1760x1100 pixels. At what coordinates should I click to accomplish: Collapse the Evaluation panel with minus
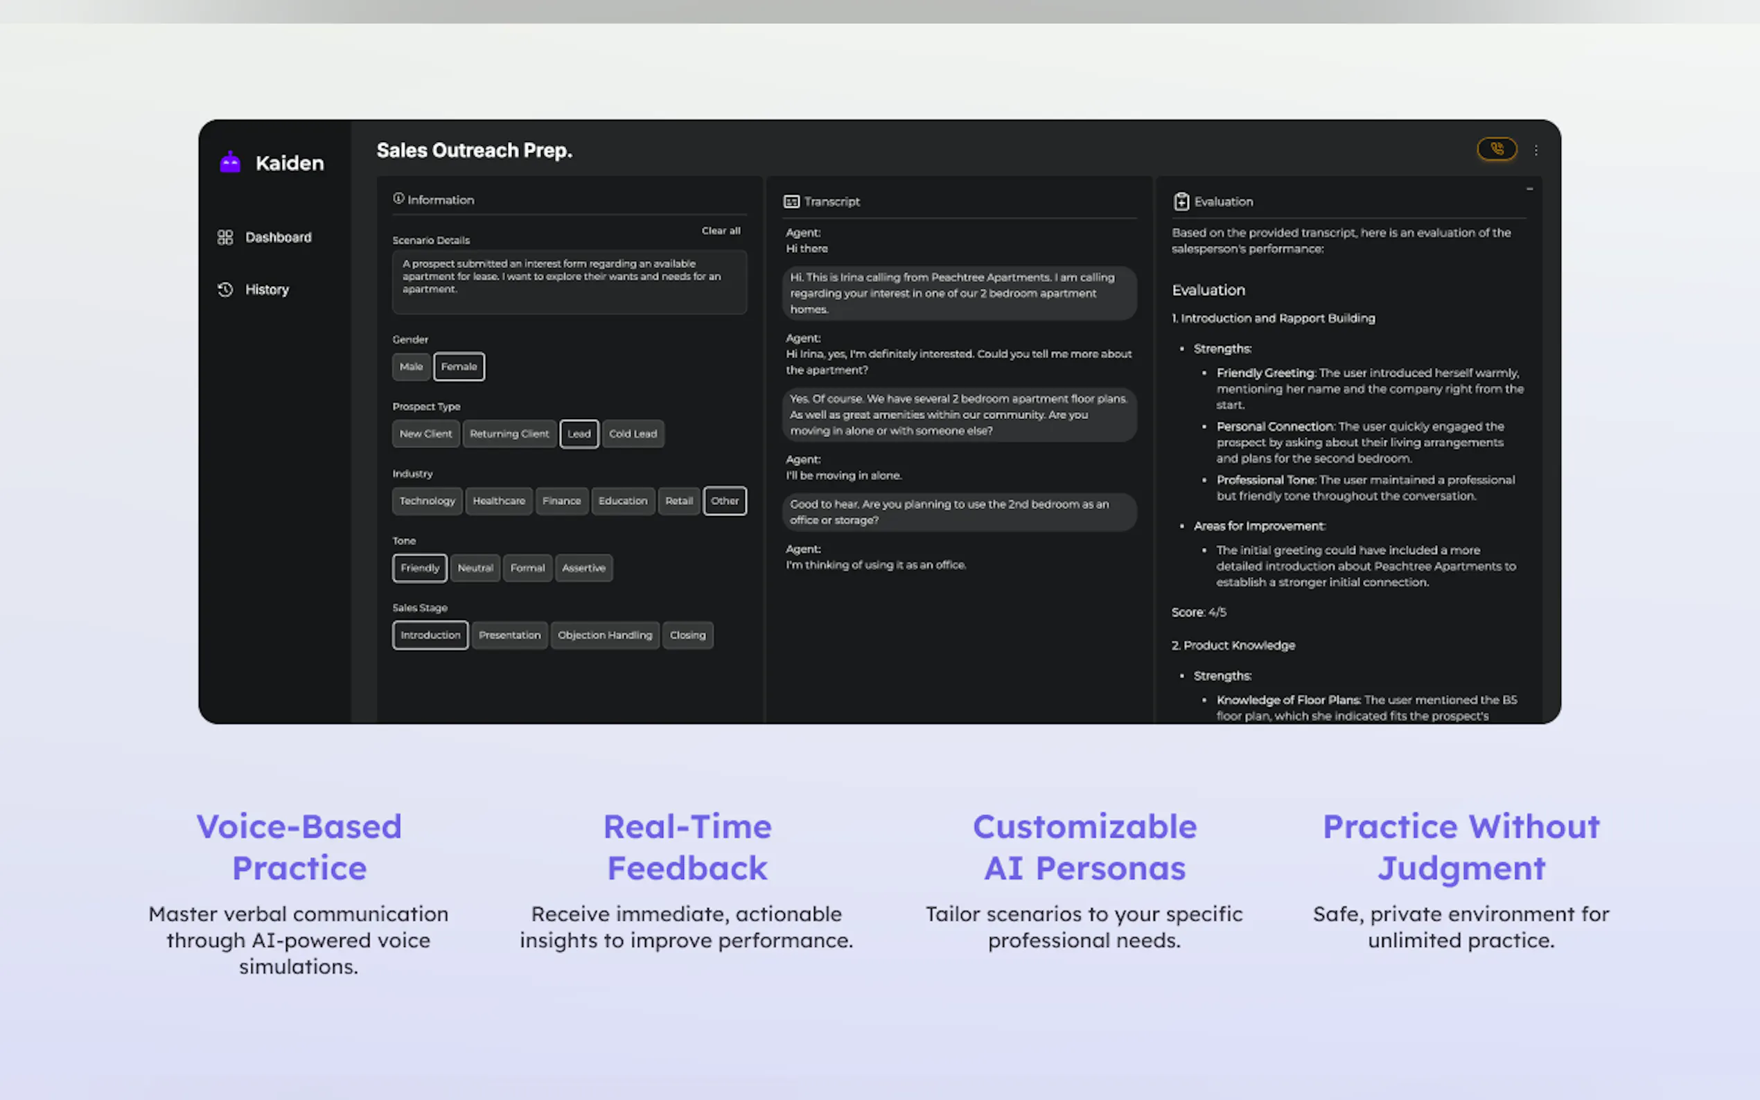[x=1529, y=189]
